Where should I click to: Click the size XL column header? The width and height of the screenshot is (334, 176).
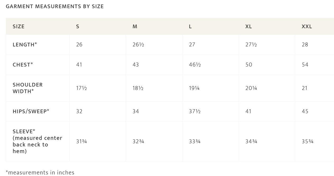pyautogui.click(x=248, y=26)
